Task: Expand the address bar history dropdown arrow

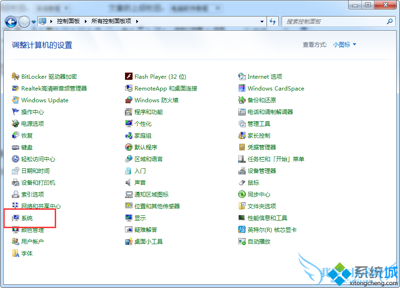Action: 262,22
